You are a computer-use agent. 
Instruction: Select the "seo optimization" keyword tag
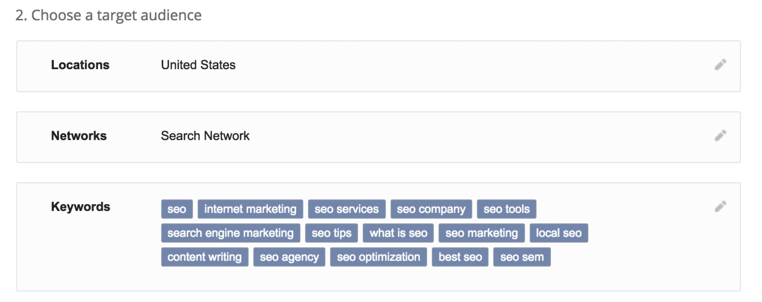coord(378,257)
